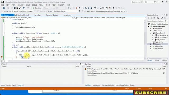The width and height of the screenshot is (169, 95).
Task: Collapse the UC_Stock_Enter method outline marker
Action: tap(4, 33)
